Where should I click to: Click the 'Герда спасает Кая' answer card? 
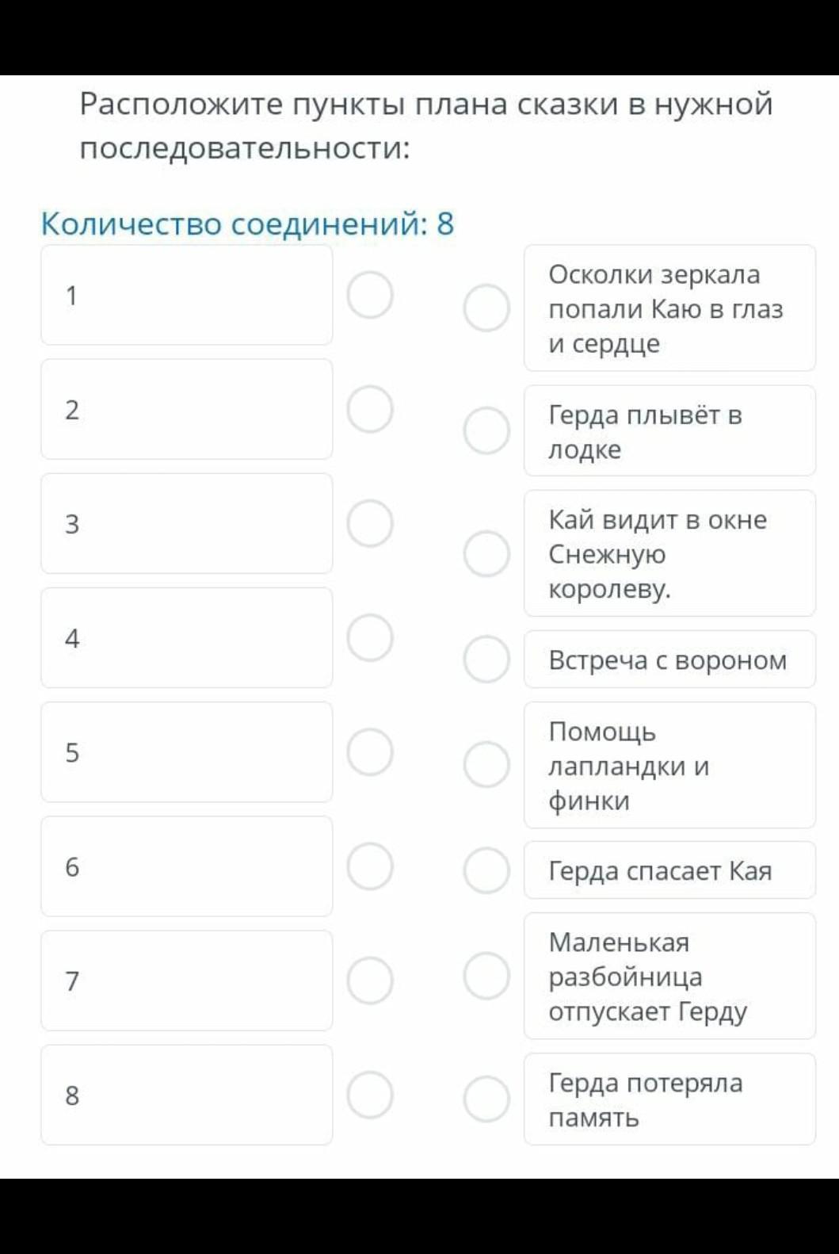point(669,870)
